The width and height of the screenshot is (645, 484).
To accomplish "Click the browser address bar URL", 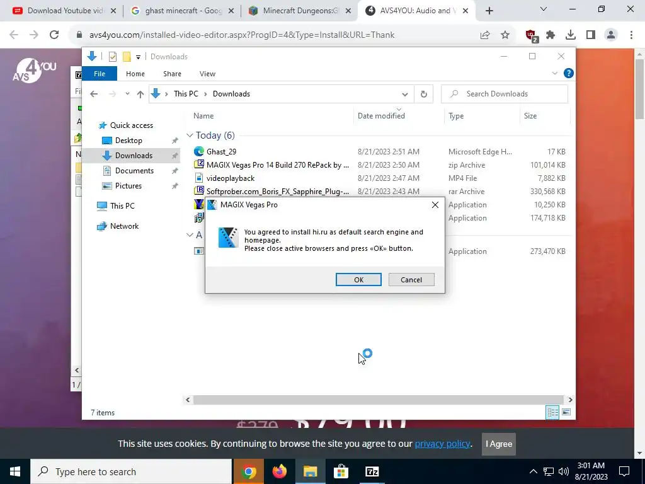I will point(242,35).
